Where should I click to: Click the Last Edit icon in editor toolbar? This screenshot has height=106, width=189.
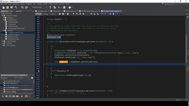point(60,14)
